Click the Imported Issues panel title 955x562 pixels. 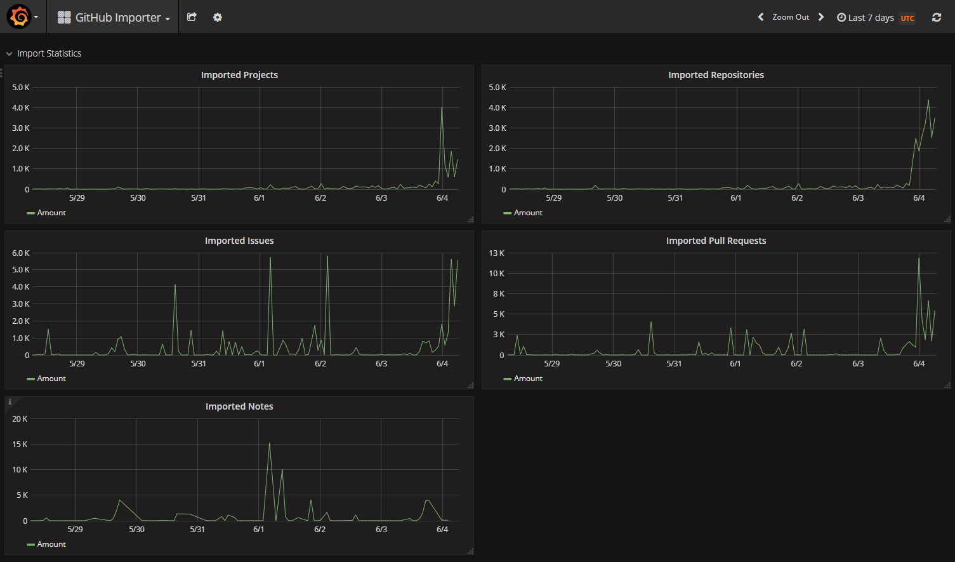239,241
